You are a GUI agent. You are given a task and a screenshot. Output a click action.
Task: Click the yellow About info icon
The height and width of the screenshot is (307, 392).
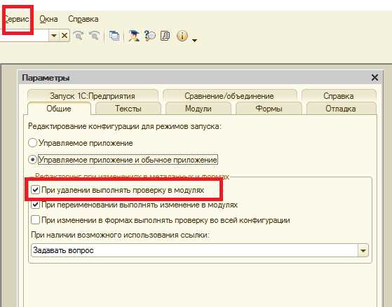point(182,36)
